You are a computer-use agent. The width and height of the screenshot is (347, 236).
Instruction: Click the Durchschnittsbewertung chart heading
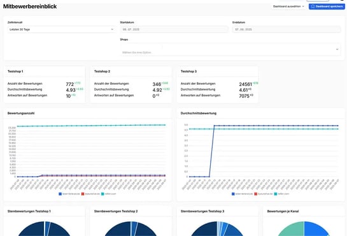point(198,114)
